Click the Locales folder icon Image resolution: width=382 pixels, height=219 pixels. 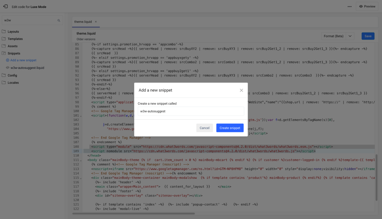pyautogui.click(x=4, y=82)
